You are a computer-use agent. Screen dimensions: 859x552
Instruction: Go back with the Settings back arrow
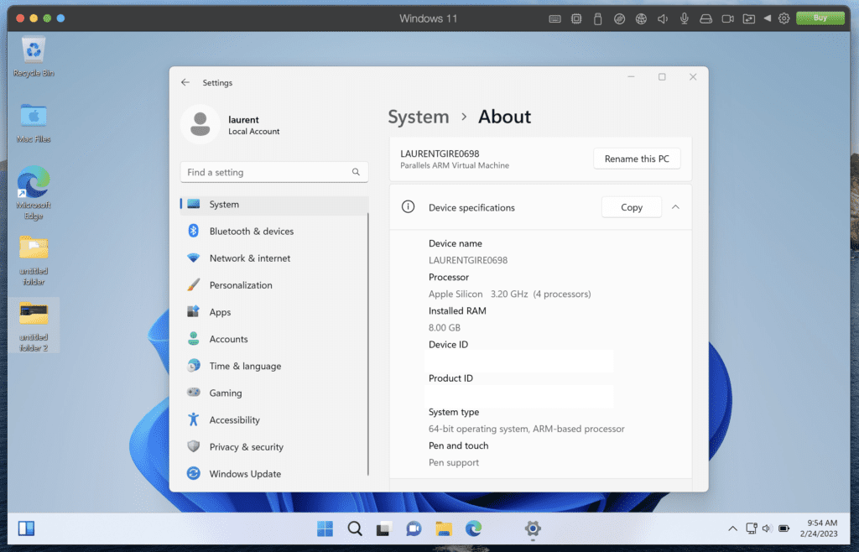(x=185, y=82)
